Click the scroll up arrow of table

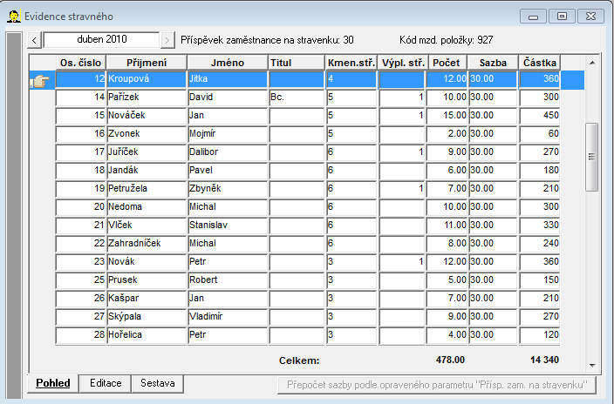pyautogui.click(x=592, y=63)
